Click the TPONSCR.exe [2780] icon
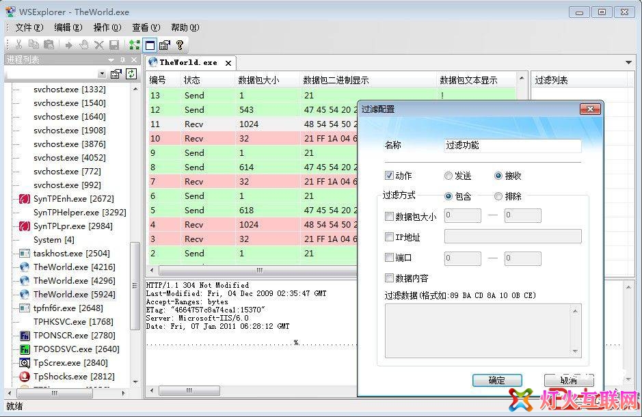Image resolution: width=642 pixels, height=417 pixels. click(x=25, y=336)
